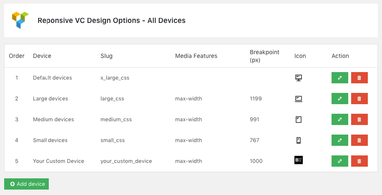Select the your_custom_device slug text
Viewport: 382px width, 195px height.
click(x=126, y=161)
